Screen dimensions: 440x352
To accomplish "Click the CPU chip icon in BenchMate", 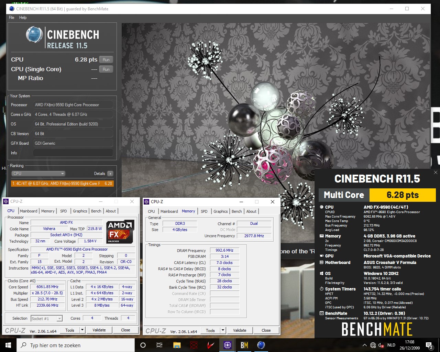I will tap(322, 207).
